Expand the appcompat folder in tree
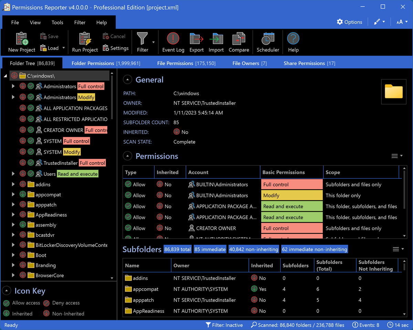The image size is (413, 330). 13,195
